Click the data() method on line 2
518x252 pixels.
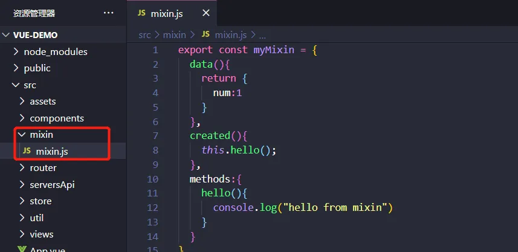click(x=210, y=65)
